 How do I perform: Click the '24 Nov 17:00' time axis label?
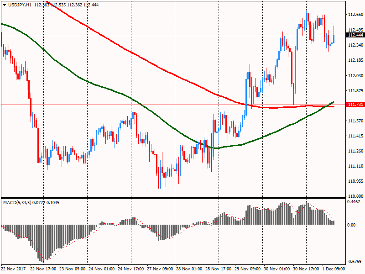tap(130, 269)
